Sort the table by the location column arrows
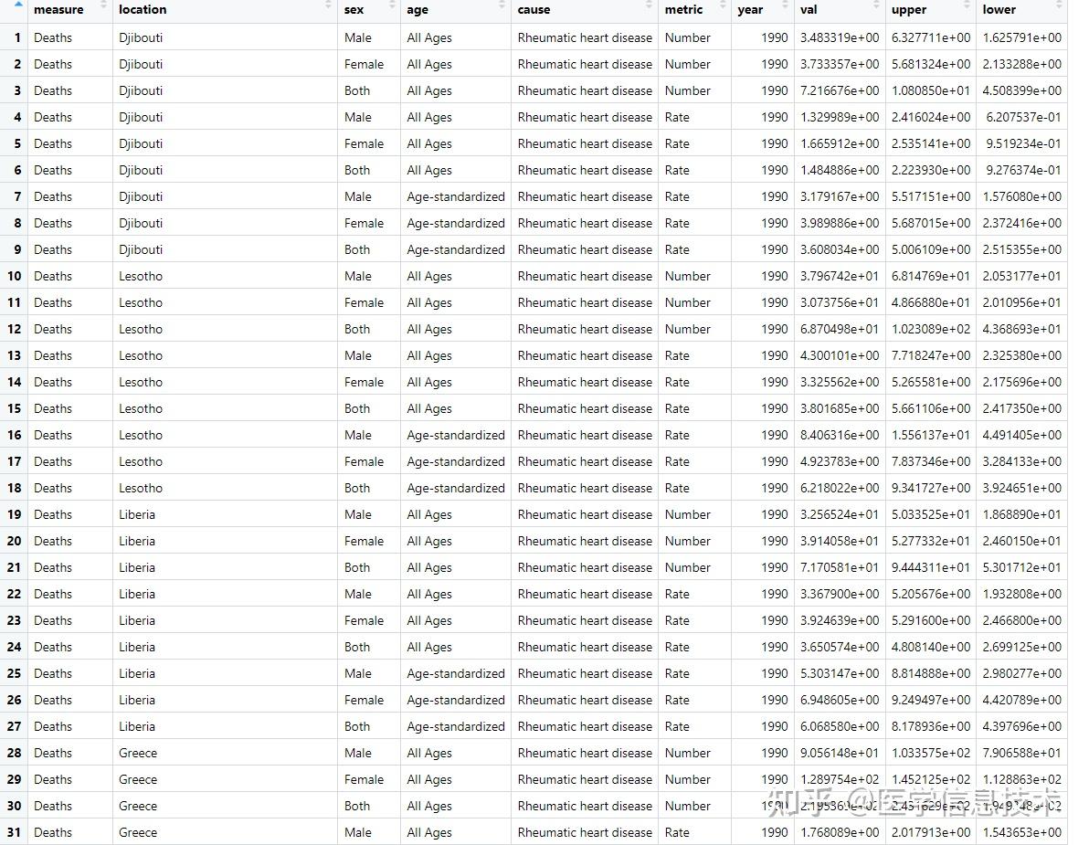The image size is (1089, 845). (329, 10)
